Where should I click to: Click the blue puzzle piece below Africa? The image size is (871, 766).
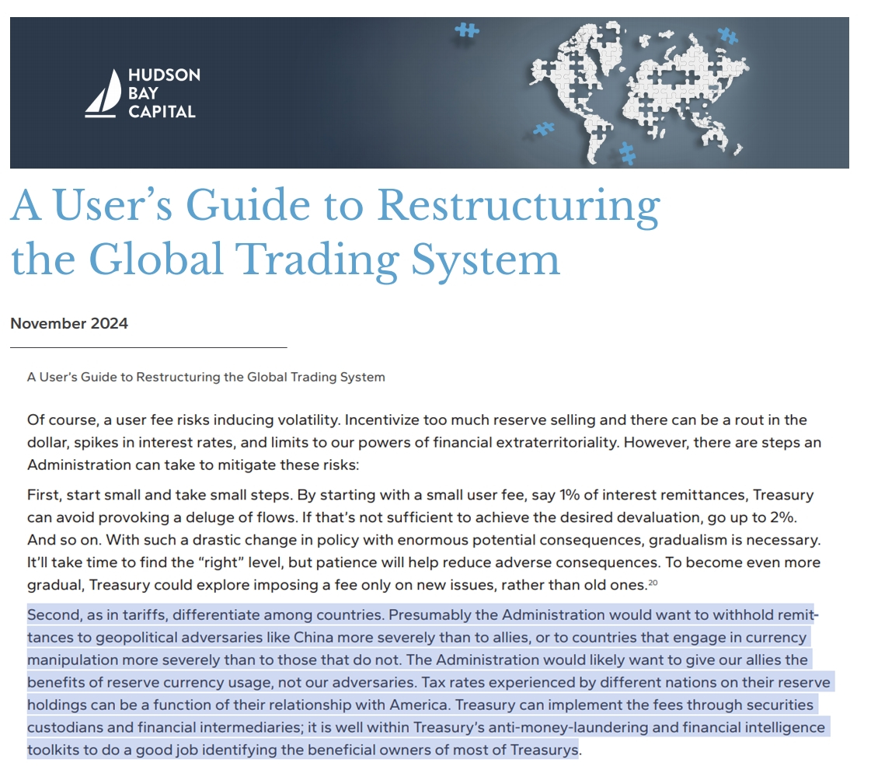click(x=627, y=154)
